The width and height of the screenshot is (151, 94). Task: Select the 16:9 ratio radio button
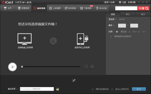pos(129,32)
